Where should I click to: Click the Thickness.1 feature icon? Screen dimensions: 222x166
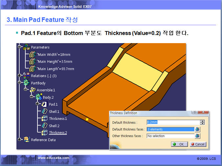(45, 118)
